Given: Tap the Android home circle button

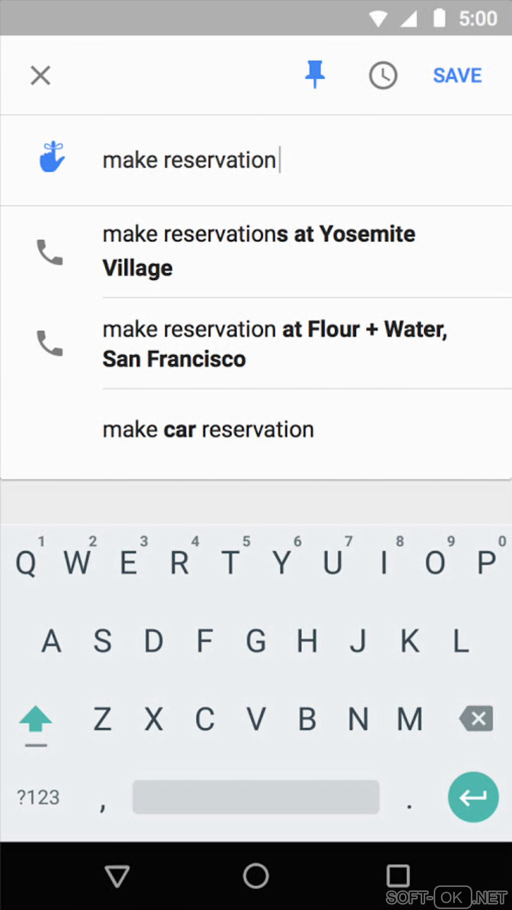Looking at the screenshot, I should point(256,876).
